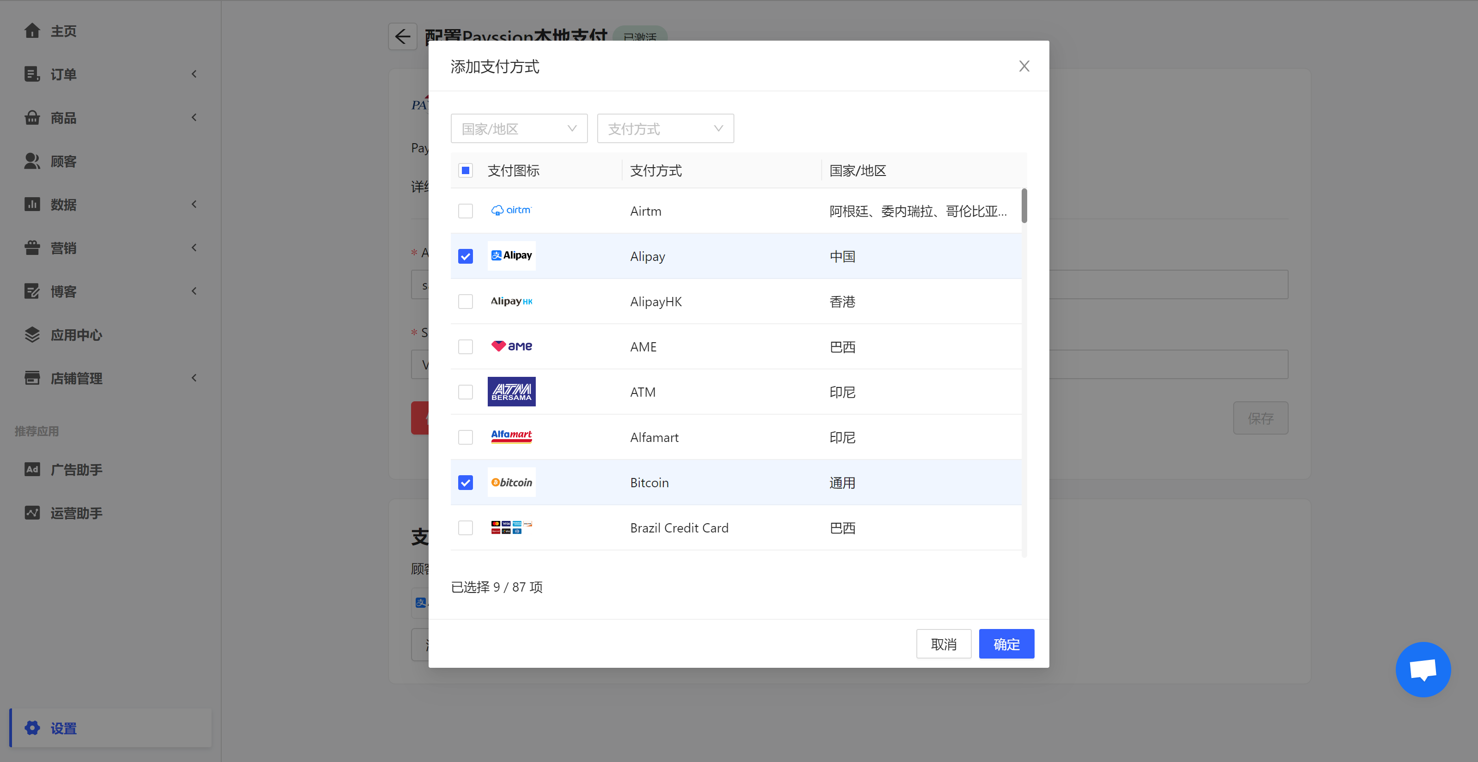Click the payment list scrollbar thumb

pyautogui.click(x=1024, y=206)
